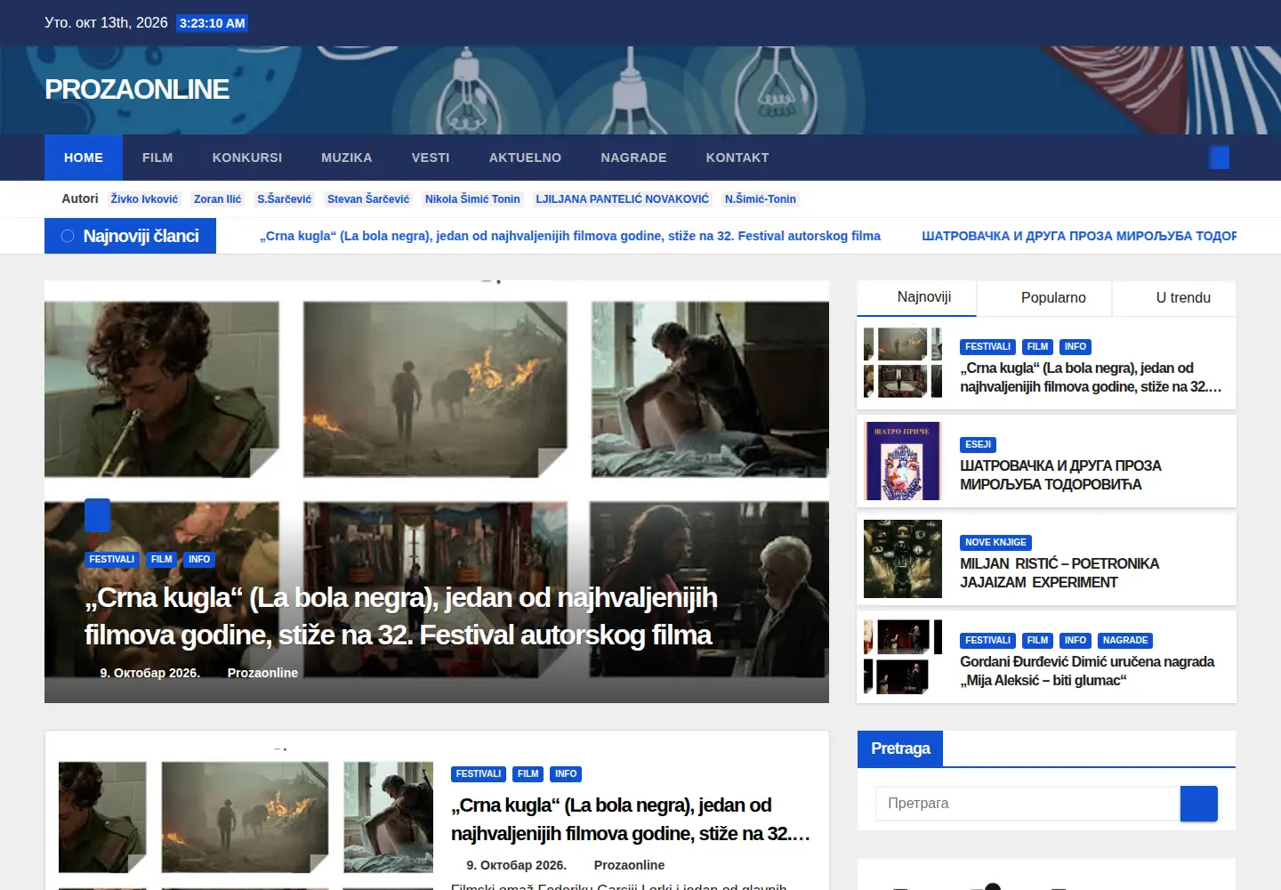The image size is (1281, 890).
Task: Click Prozaonline author link on featured slider
Action: click(262, 673)
